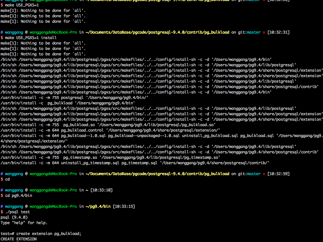Click the pg_bulkload.control install line
The width and height of the screenshot is (323, 242).
coord(110,130)
